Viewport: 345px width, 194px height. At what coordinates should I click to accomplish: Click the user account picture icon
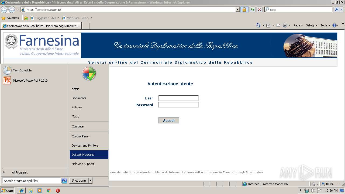[x=89, y=74]
